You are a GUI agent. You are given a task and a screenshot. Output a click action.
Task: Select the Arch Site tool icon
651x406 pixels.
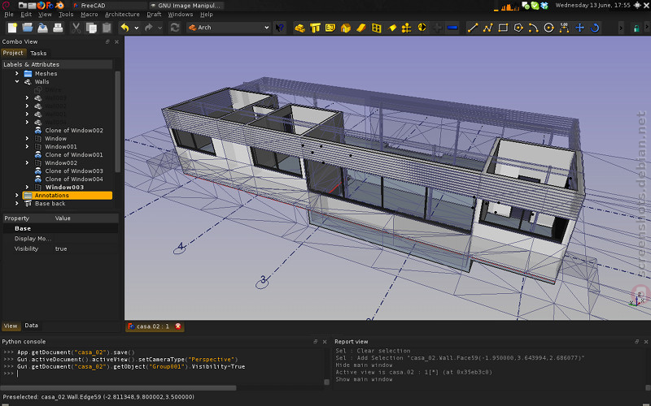[x=361, y=28]
